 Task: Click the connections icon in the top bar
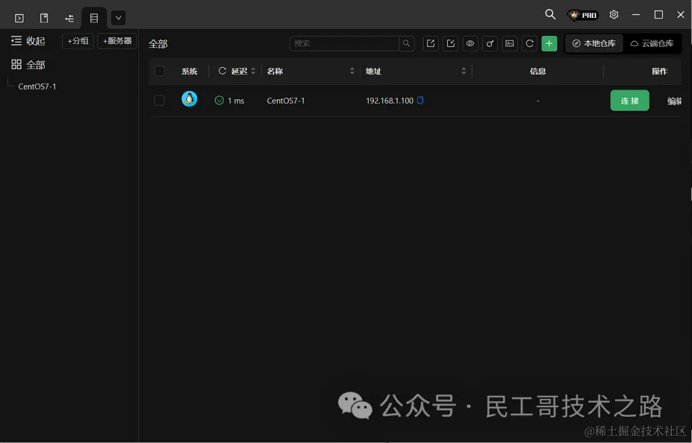pyautogui.click(x=69, y=17)
